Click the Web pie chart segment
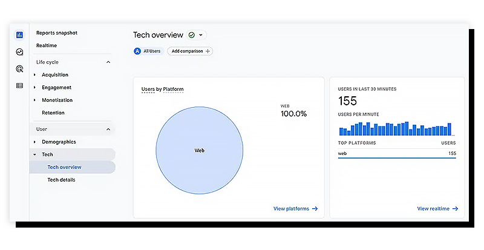Image resolution: width=484 pixels, height=250 pixels. point(199,150)
